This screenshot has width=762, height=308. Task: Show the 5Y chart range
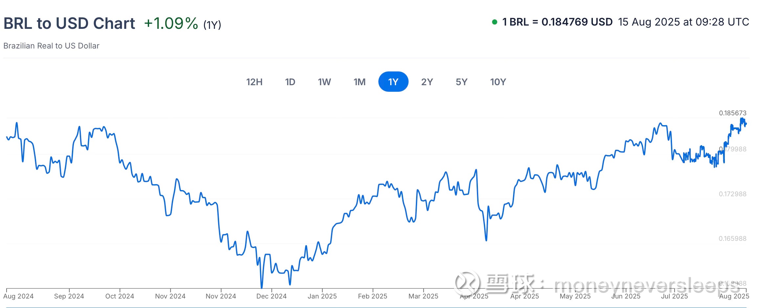pos(461,82)
